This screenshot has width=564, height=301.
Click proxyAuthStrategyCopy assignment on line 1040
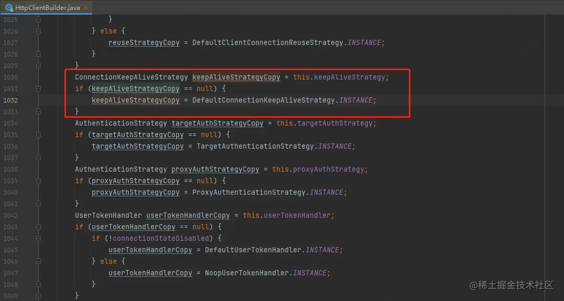(136, 192)
